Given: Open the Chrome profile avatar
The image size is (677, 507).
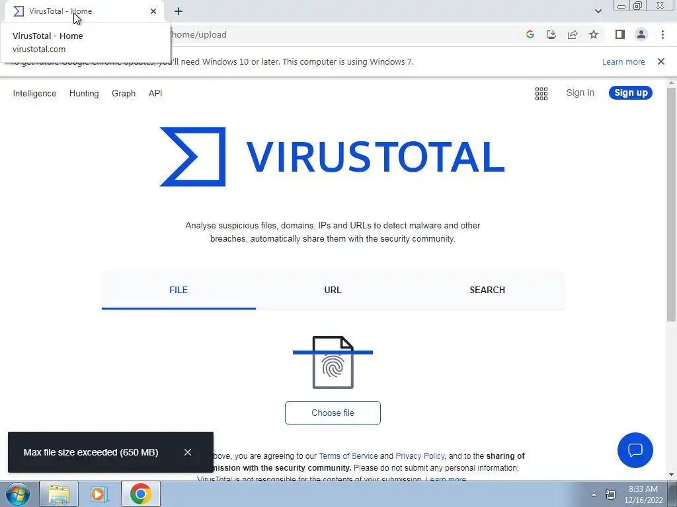Looking at the screenshot, I should (641, 34).
